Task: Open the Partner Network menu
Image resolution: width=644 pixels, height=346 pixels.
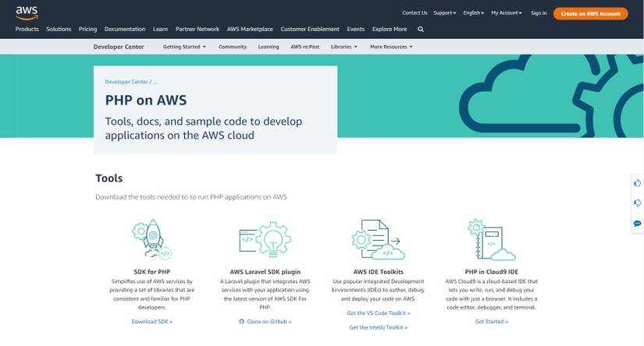Action: coord(197,29)
